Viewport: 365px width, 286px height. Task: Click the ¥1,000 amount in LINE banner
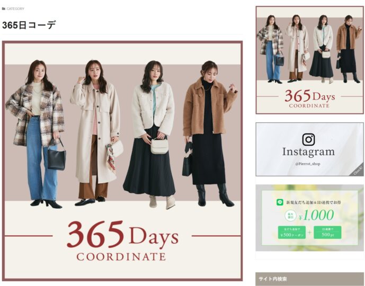[316, 215]
